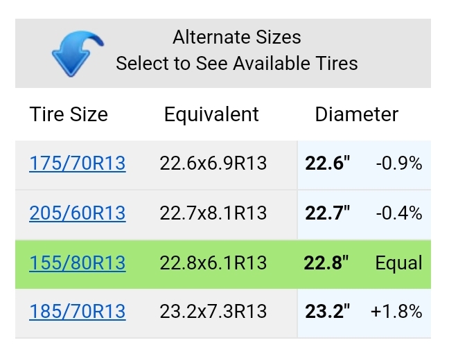This screenshot has width=449, height=356.
Task: Click the Equivalent column header
Action: [x=211, y=114]
